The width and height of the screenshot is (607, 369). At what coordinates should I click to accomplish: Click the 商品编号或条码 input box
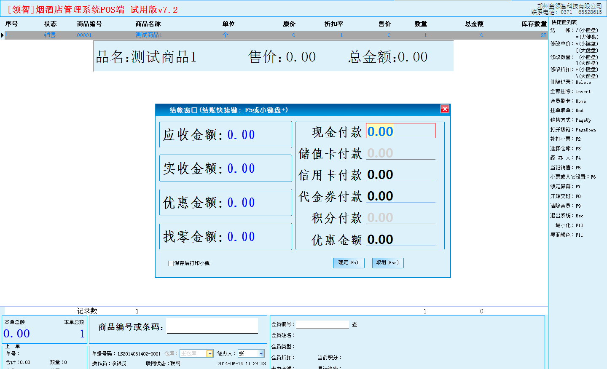point(212,326)
